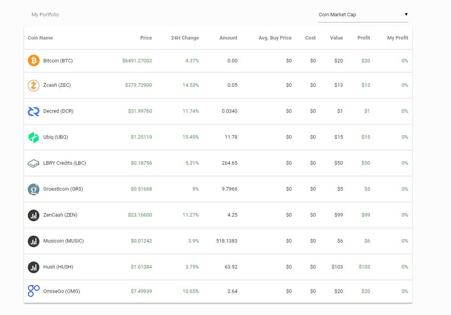This screenshot has width=451, height=315.
Task: Click Musicoin price $0.01242
Action: tap(142, 241)
